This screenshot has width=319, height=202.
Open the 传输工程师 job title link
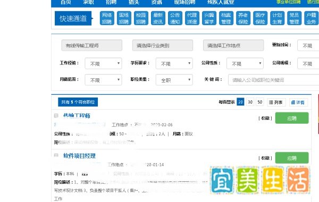77,116
